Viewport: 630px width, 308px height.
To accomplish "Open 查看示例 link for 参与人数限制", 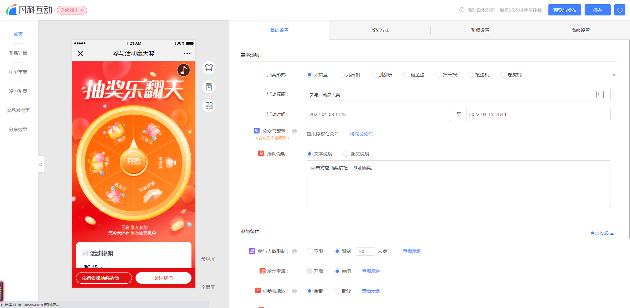I will pyautogui.click(x=412, y=251).
